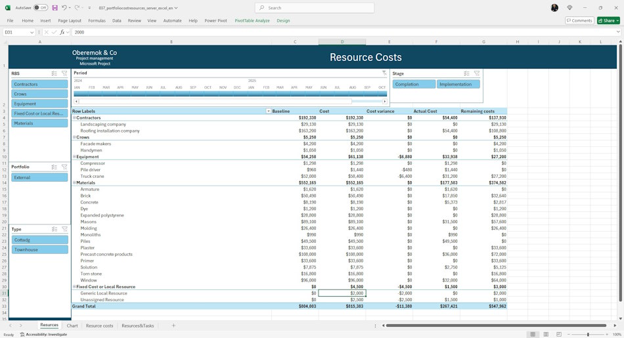624x338 pixels.
Task: Click the Undo arrow icon
Action: [x=64, y=8]
